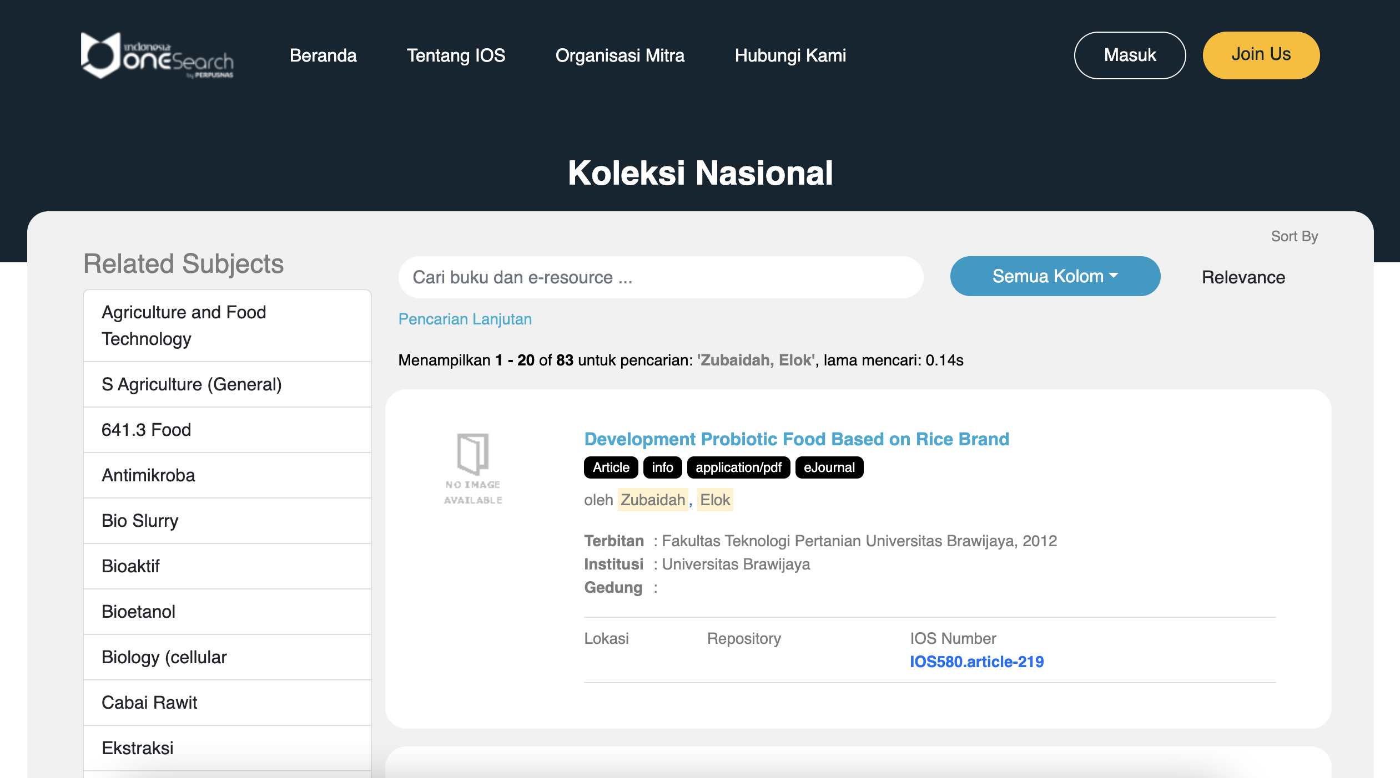
Task: Go to the Beranda menu item
Action: pos(323,55)
